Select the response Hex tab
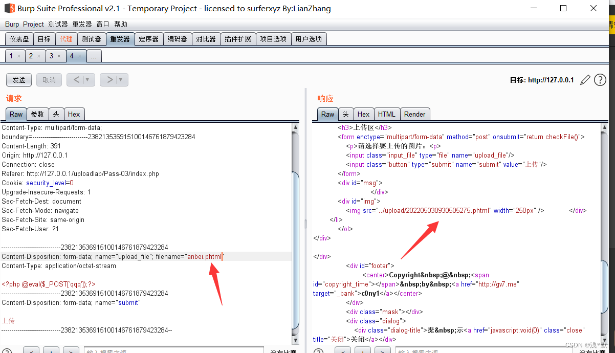The image size is (615, 353). point(364,114)
